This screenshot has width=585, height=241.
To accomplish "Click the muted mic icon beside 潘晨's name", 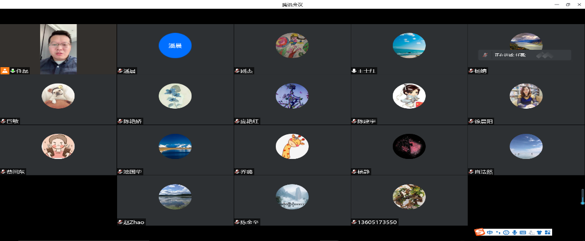I will coord(120,71).
